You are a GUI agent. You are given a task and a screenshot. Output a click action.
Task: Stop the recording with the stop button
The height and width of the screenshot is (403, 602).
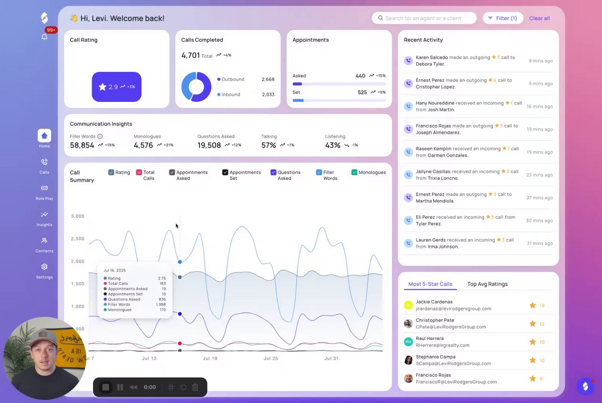point(106,387)
